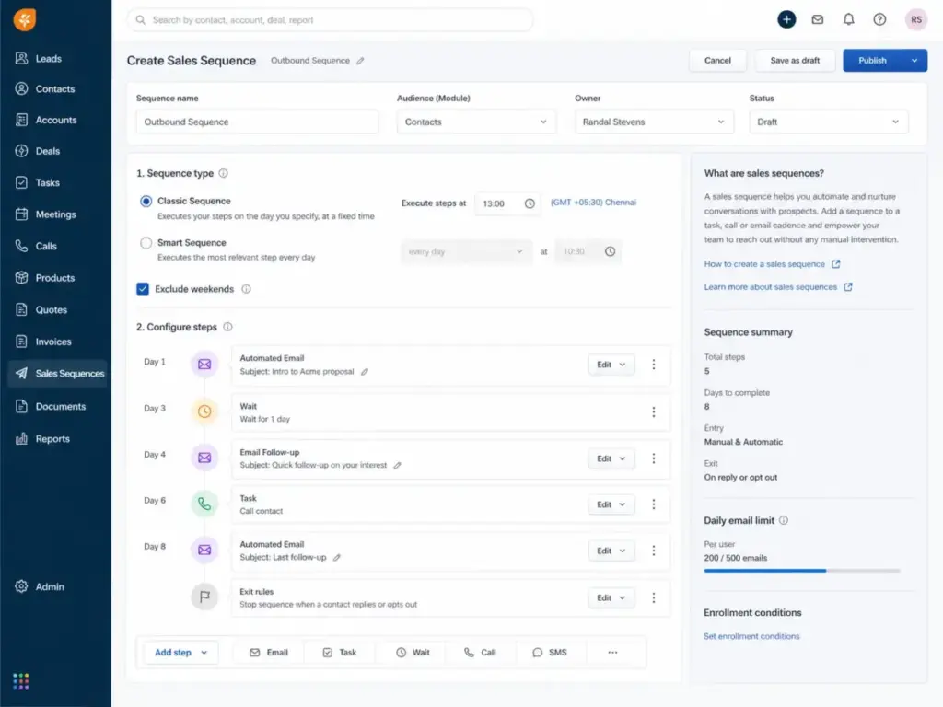Image resolution: width=943 pixels, height=707 pixels.
Task: Open How to create a sales sequence link
Action: point(772,264)
